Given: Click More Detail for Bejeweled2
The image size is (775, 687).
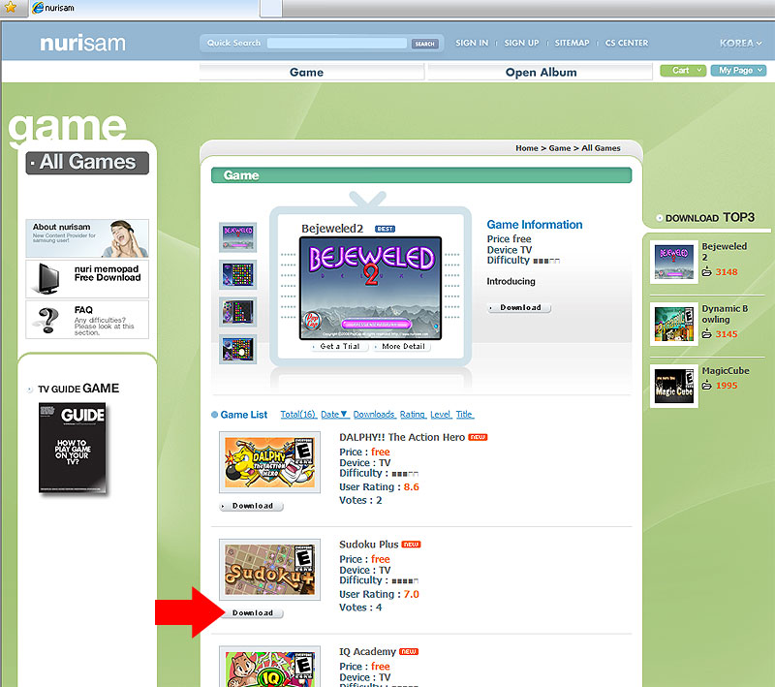Looking at the screenshot, I should 402,347.
